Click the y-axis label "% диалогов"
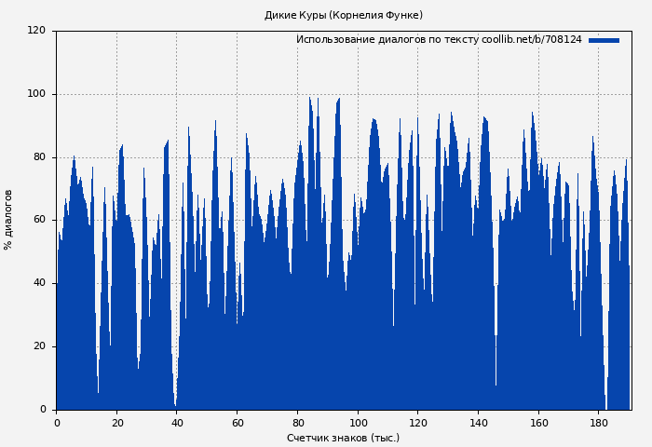 pyautogui.click(x=8, y=220)
